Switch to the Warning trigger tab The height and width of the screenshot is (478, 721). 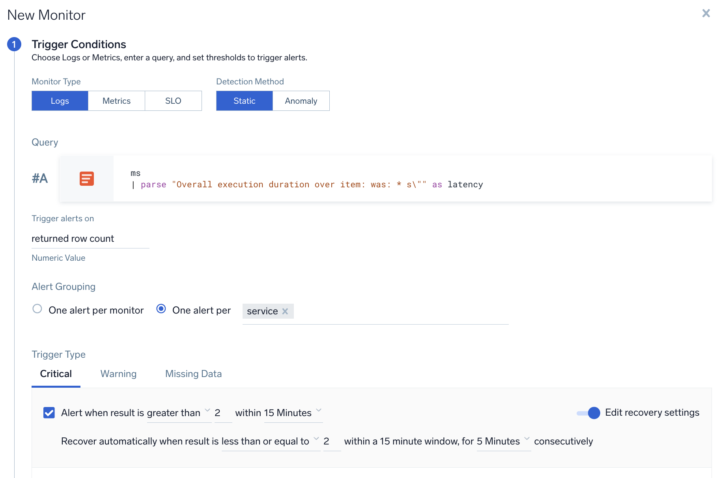pyautogui.click(x=118, y=374)
